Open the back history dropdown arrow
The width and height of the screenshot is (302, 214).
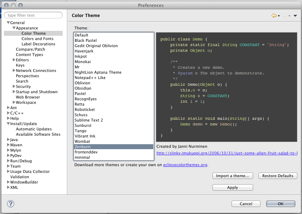point(279,16)
